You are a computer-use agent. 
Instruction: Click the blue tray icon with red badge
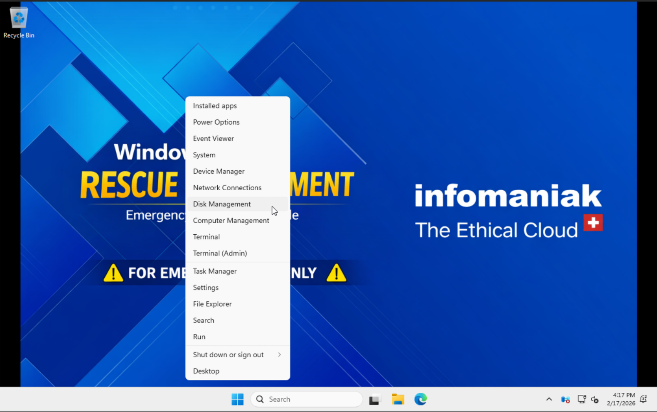[566, 399]
